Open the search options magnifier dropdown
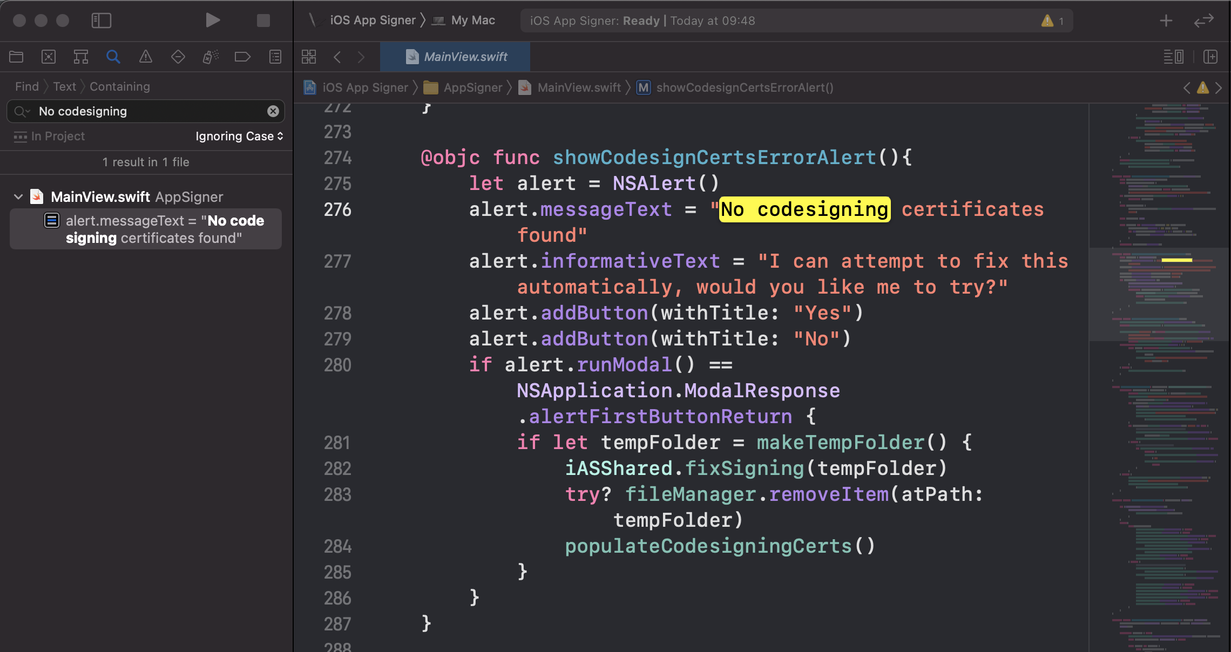The height and width of the screenshot is (652, 1231). point(22,111)
